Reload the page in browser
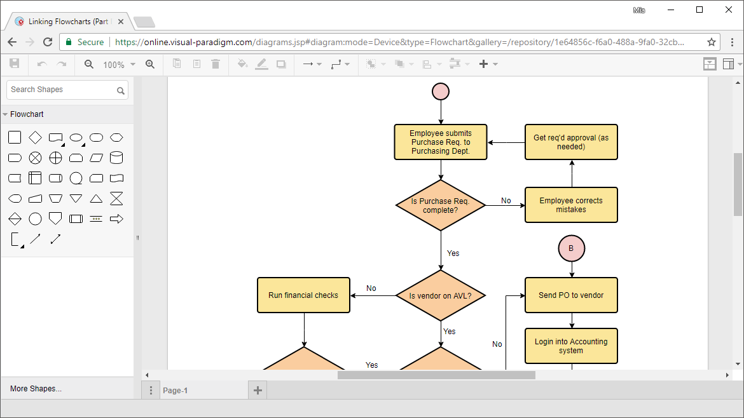This screenshot has height=418, width=744. pos(48,42)
